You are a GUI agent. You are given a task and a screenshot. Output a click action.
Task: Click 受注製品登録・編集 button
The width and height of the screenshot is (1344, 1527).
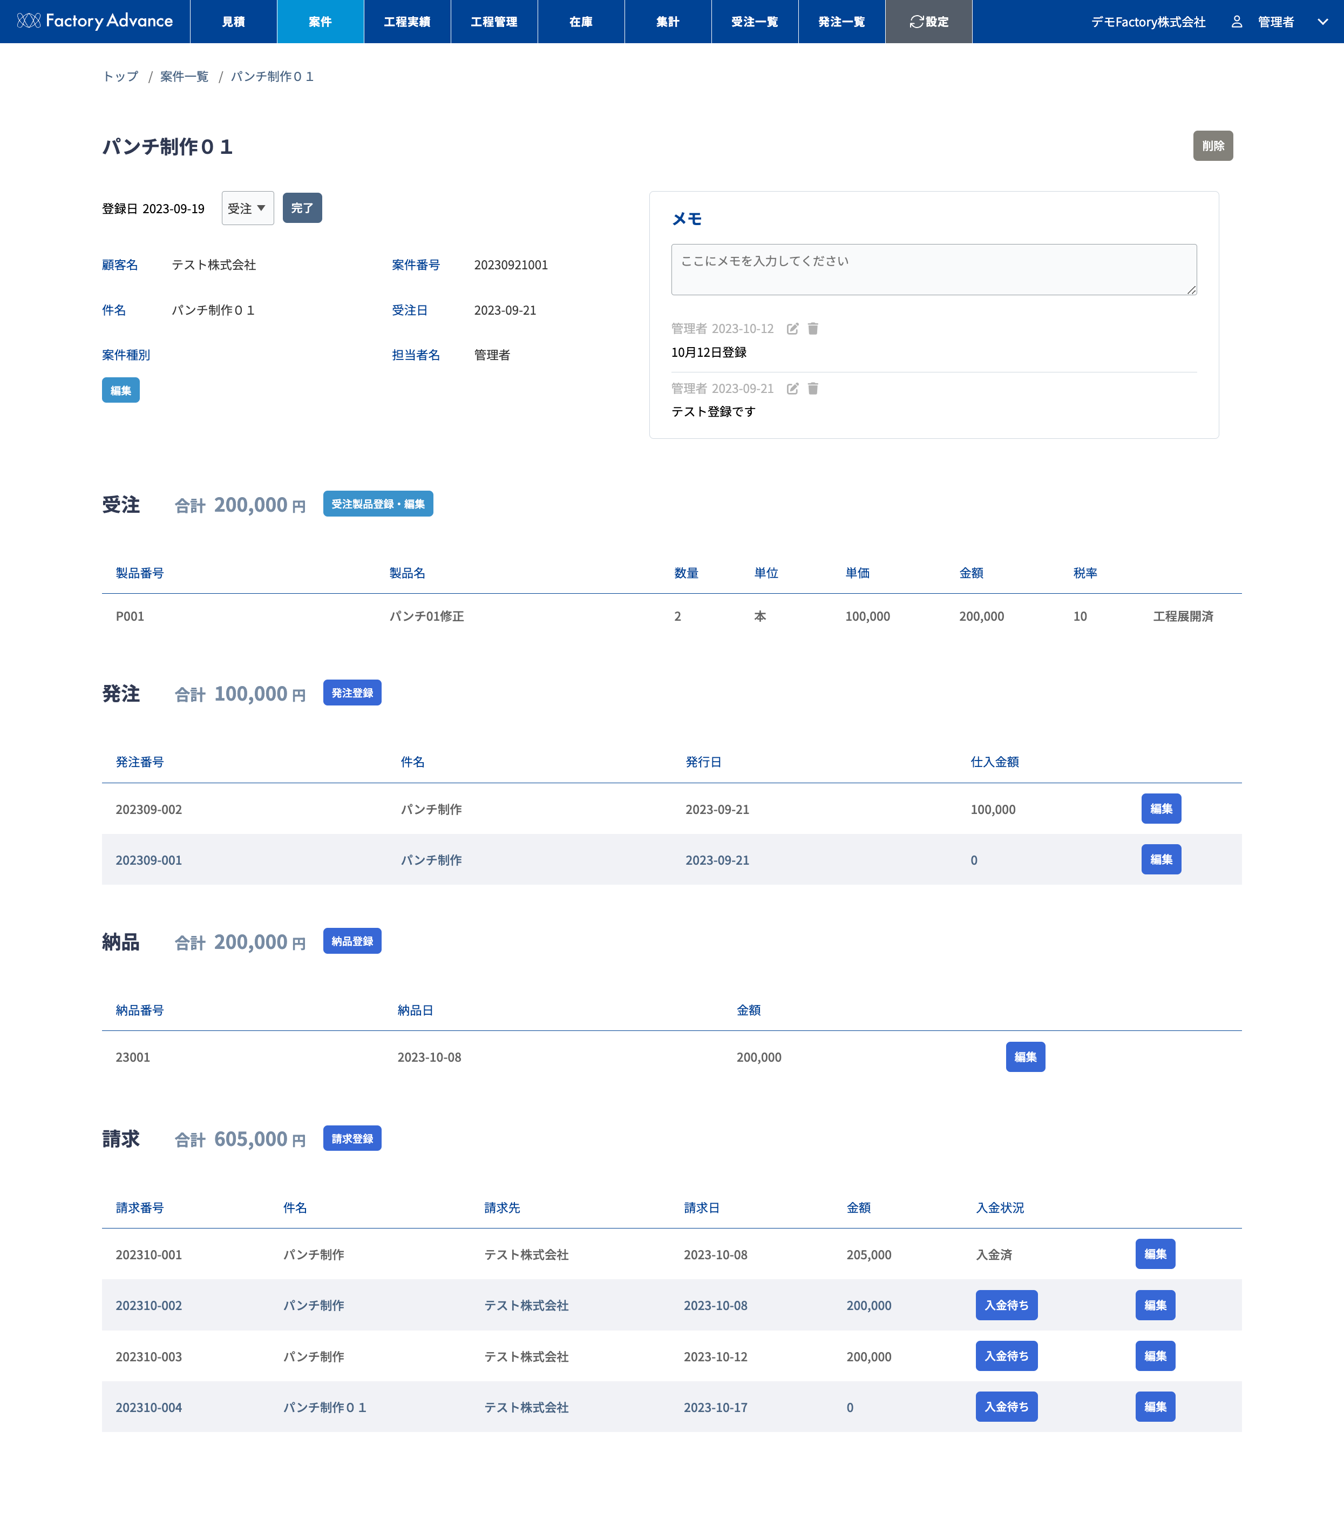point(377,504)
